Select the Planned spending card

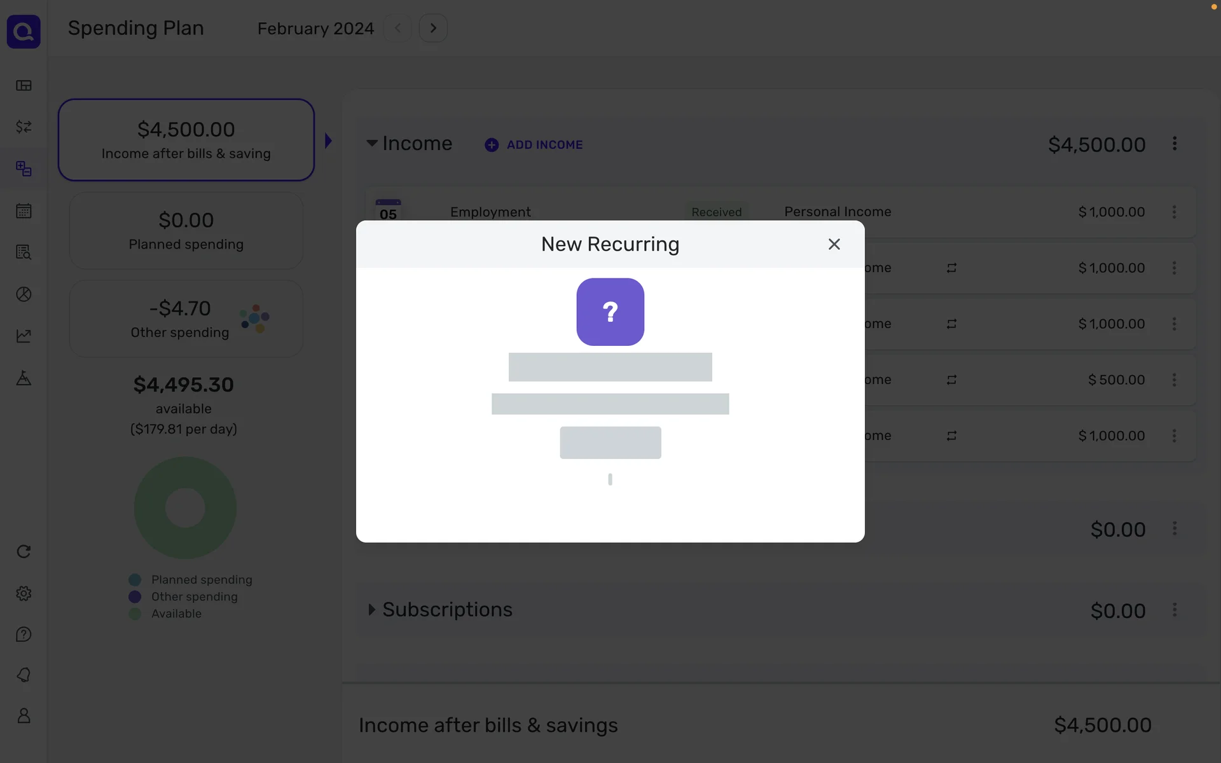(x=186, y=231)
